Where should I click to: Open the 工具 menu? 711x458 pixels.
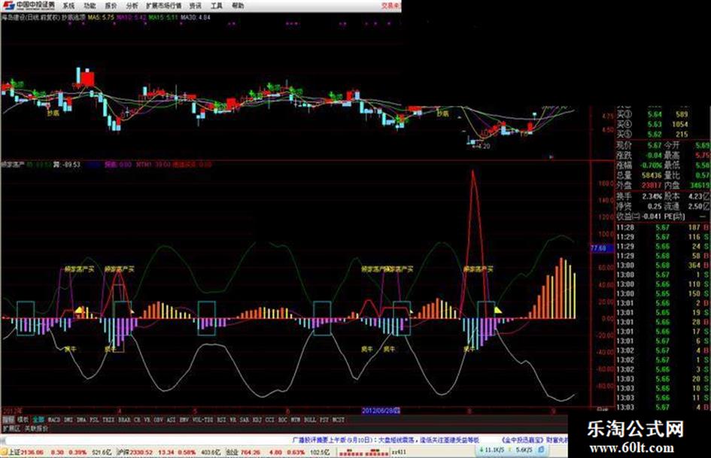pyautogui.click(x=217, y=6)
